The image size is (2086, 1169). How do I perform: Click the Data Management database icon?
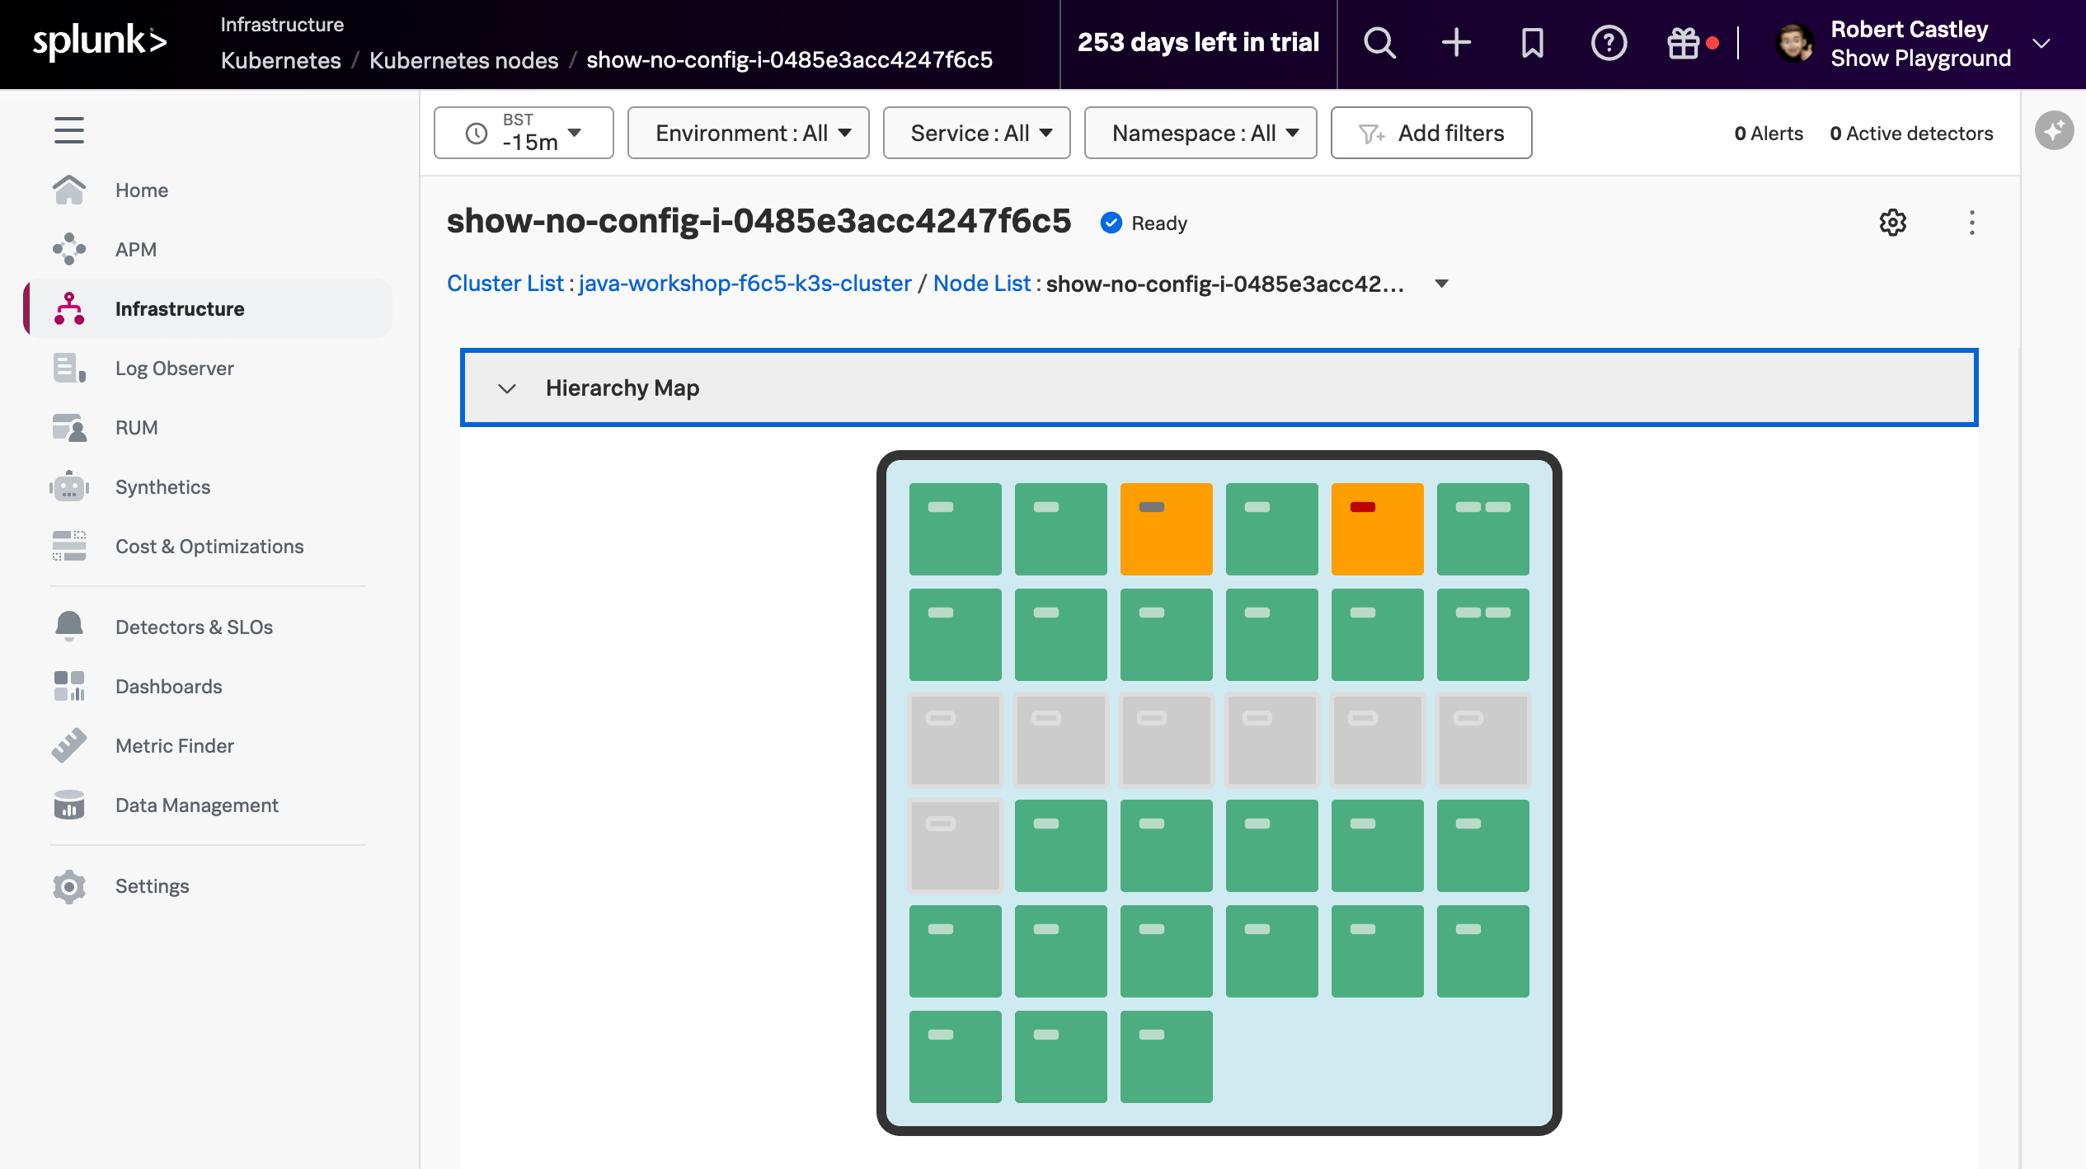69,805
